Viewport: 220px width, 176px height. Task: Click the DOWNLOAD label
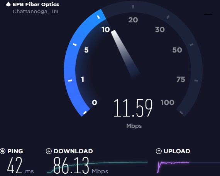click(73, 151)
